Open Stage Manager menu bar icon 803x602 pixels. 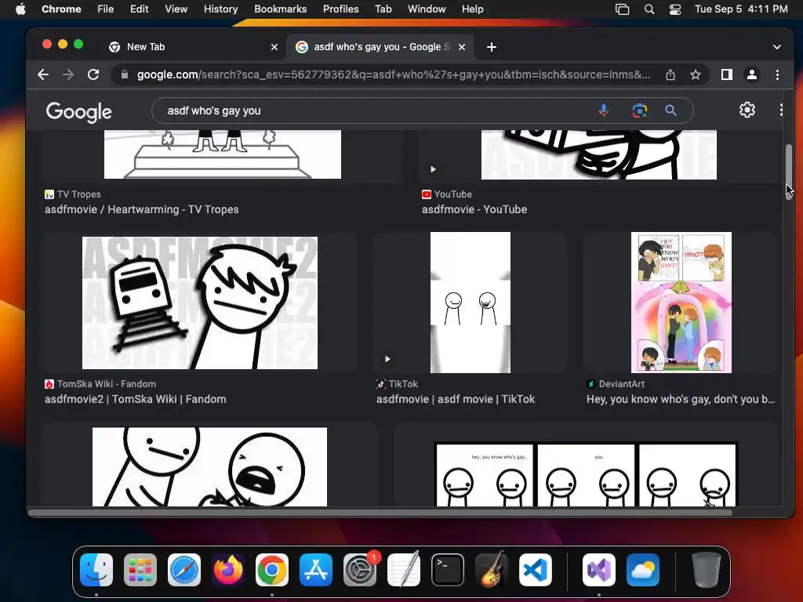click(622, 9)
